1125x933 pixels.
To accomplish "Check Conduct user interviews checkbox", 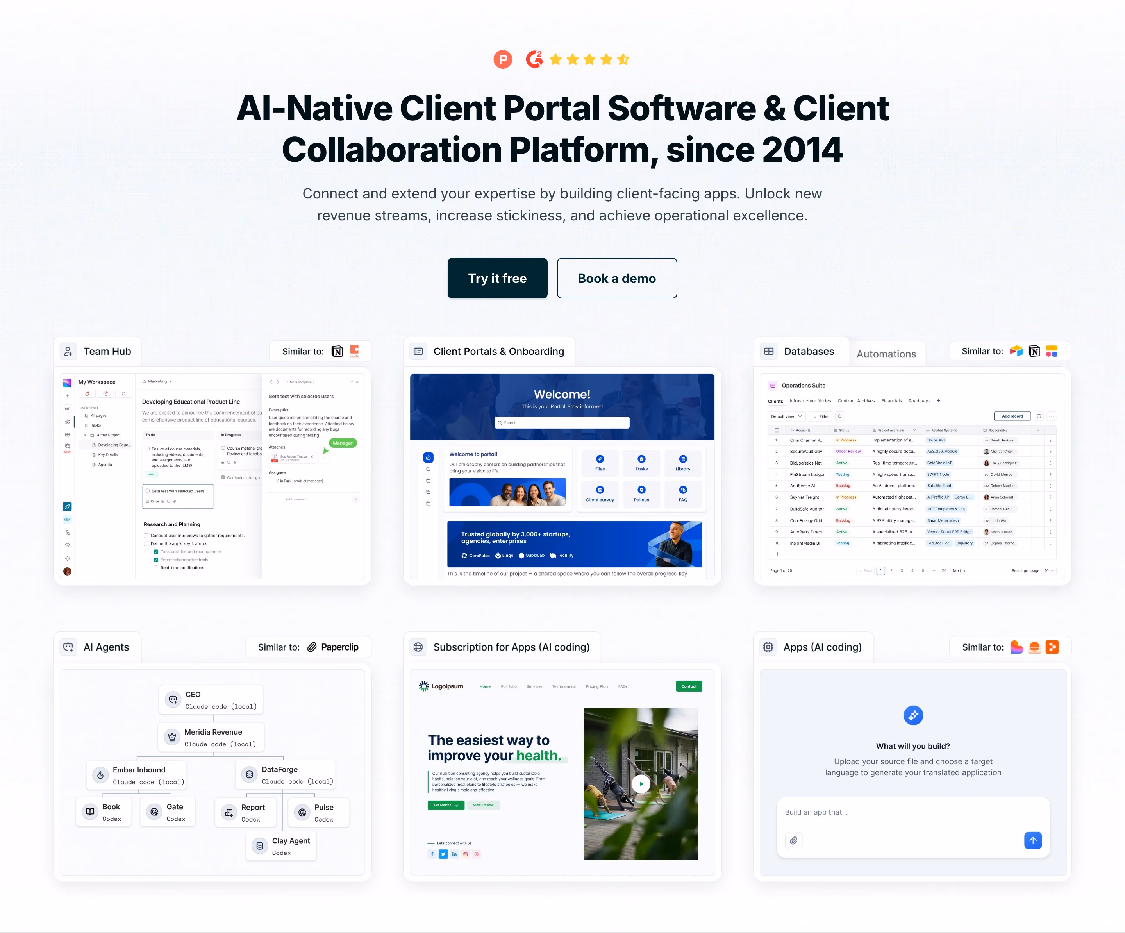I will pos(146,535).
